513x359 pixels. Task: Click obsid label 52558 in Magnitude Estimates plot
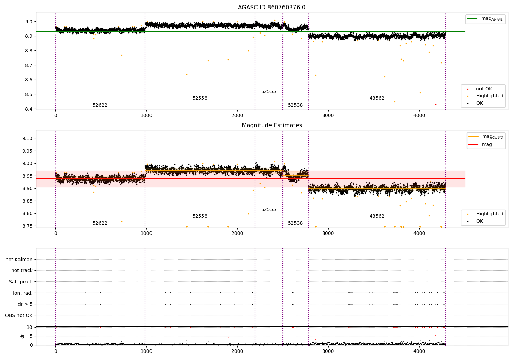200,216
